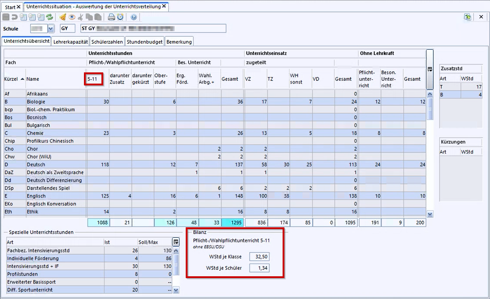Select the Profilkurs Chinesisch row
The image size is (490, 299).
[215, 141]
